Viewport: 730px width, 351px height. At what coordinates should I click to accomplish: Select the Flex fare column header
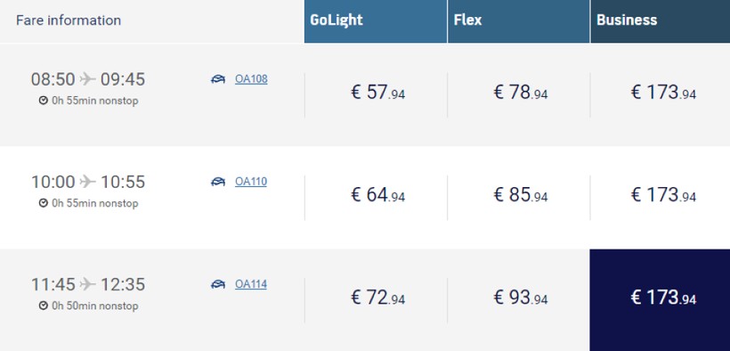pos(519,21)
